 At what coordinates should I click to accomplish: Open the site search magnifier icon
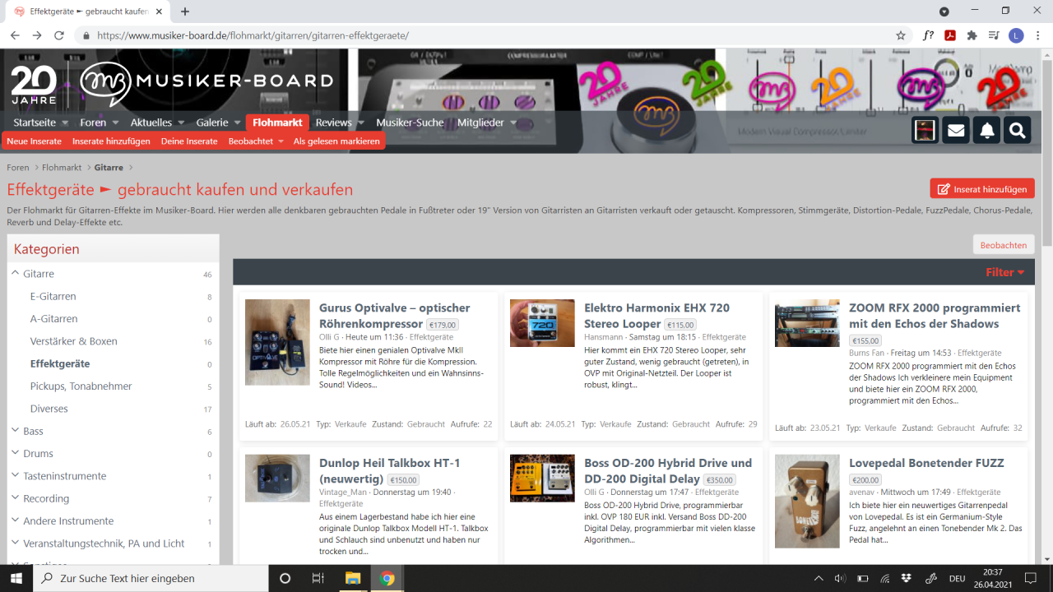(1018, 130)
